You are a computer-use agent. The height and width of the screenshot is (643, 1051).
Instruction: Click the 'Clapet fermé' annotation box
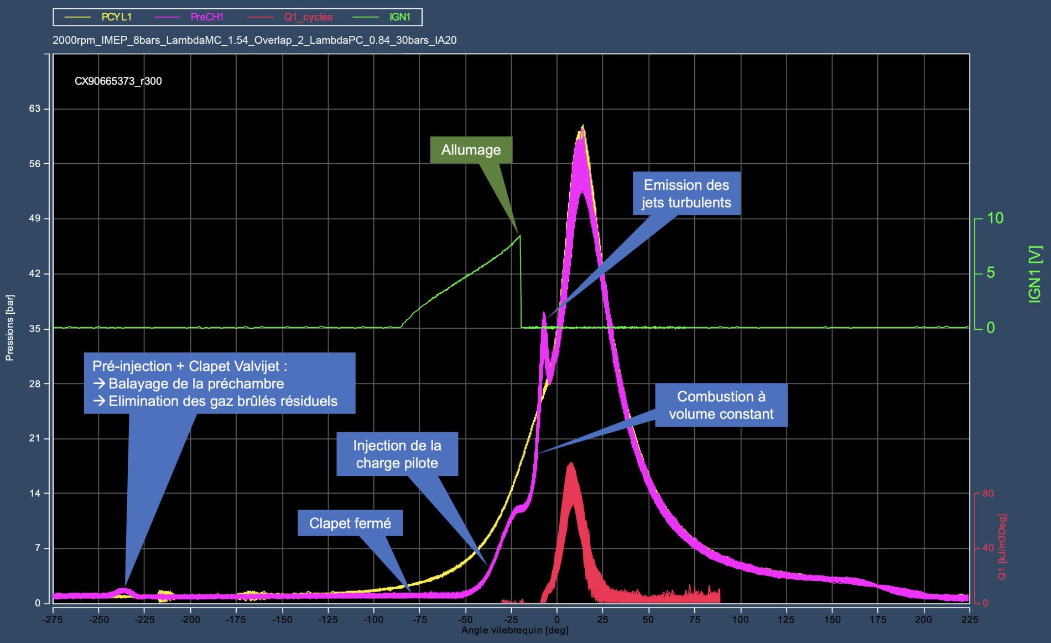[x=350, y=523]
